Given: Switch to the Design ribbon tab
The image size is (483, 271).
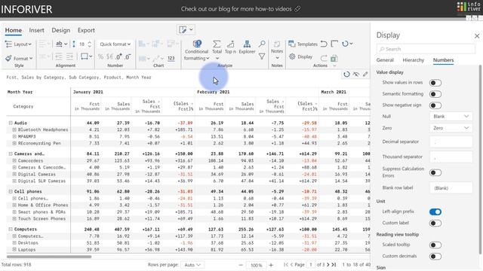Looking at the screenshot, I should (60, 30).
